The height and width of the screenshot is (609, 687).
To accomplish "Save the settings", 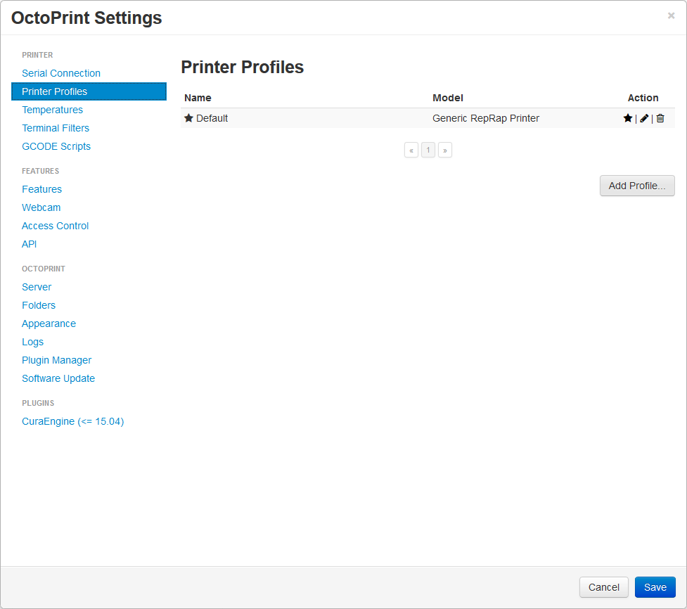I will click(x=655, y=587).
